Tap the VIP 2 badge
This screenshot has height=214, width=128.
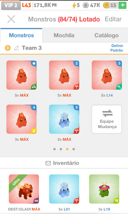click(x=11, y=5)
